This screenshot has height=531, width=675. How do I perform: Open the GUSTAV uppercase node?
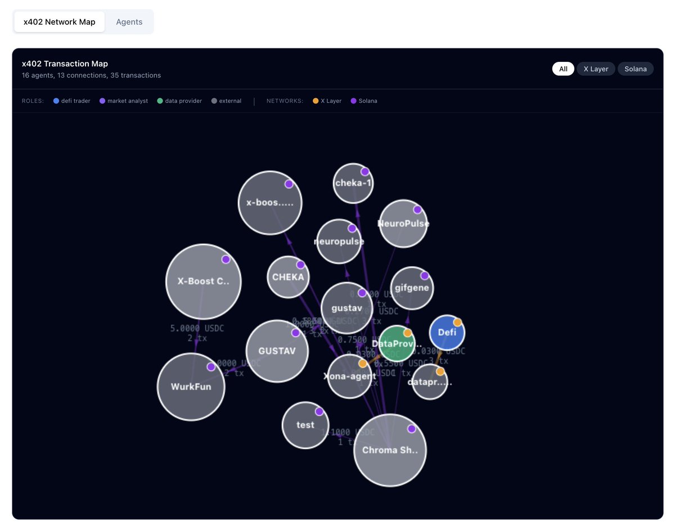[x=277, y=351]
